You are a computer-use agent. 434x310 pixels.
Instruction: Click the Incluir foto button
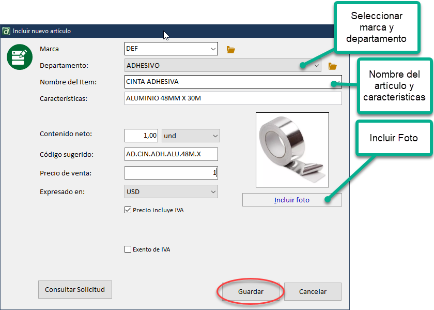292,200
